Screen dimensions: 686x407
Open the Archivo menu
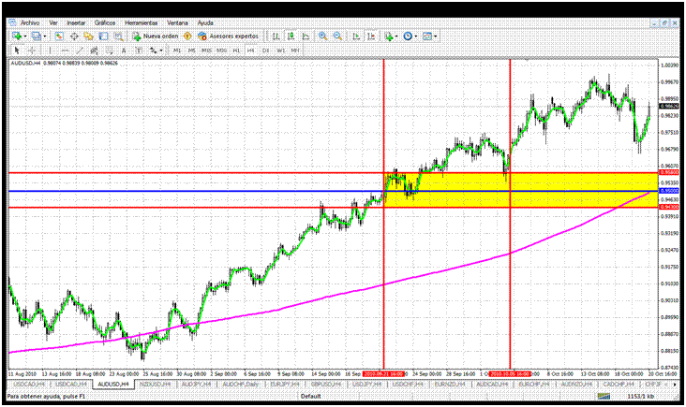30,22
